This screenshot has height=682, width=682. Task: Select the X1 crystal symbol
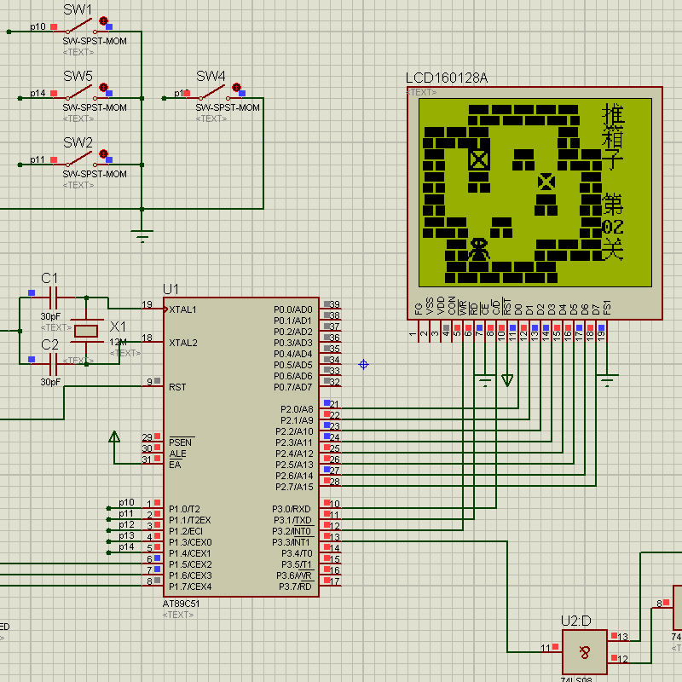pyautogui.click(x=86, y=331)
